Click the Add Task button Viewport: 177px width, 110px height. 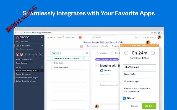(56, 53)
